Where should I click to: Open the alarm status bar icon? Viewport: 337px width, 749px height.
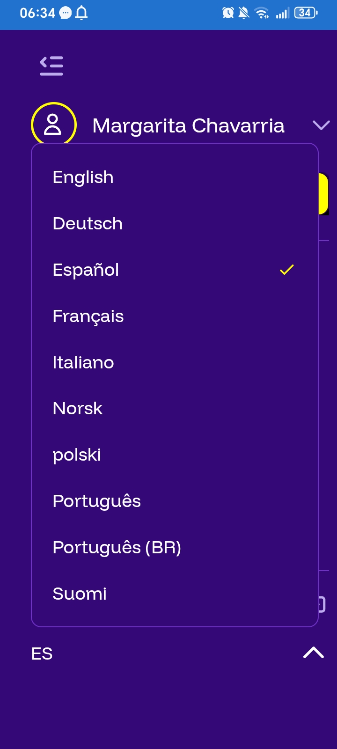tap(228, 13)
